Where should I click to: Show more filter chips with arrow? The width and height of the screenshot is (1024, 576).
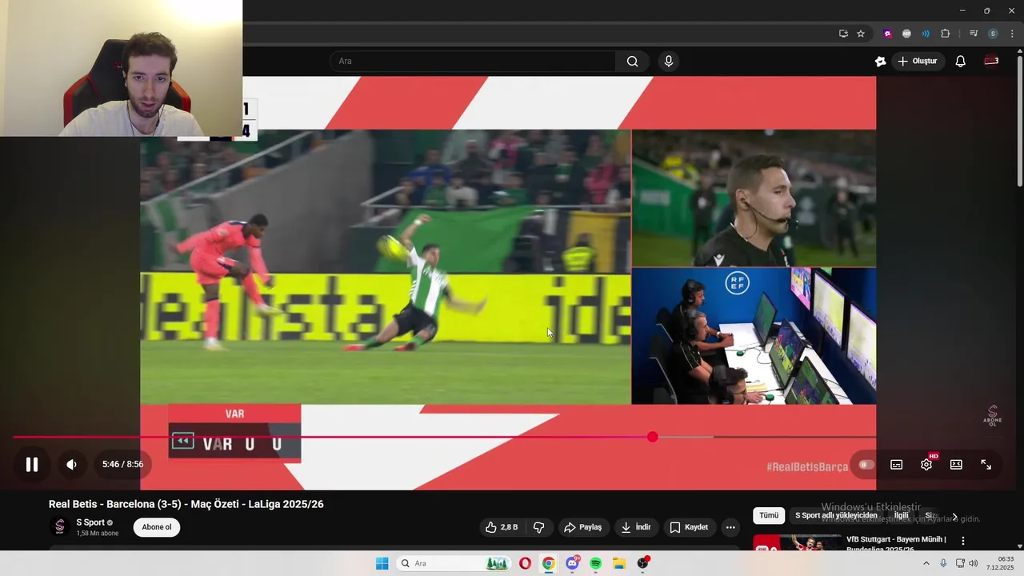coord(954,517)
